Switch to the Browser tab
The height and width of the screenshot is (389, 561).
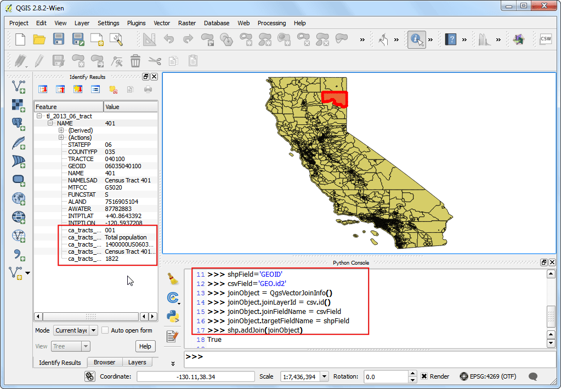(x=104, y=362)
